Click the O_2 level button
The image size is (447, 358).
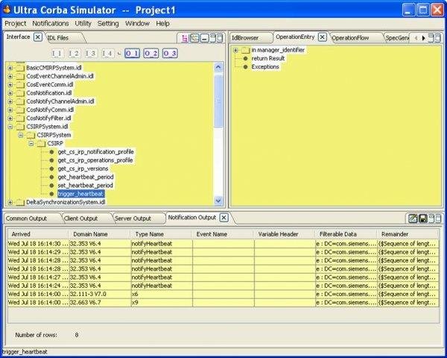tap(150, 53)
